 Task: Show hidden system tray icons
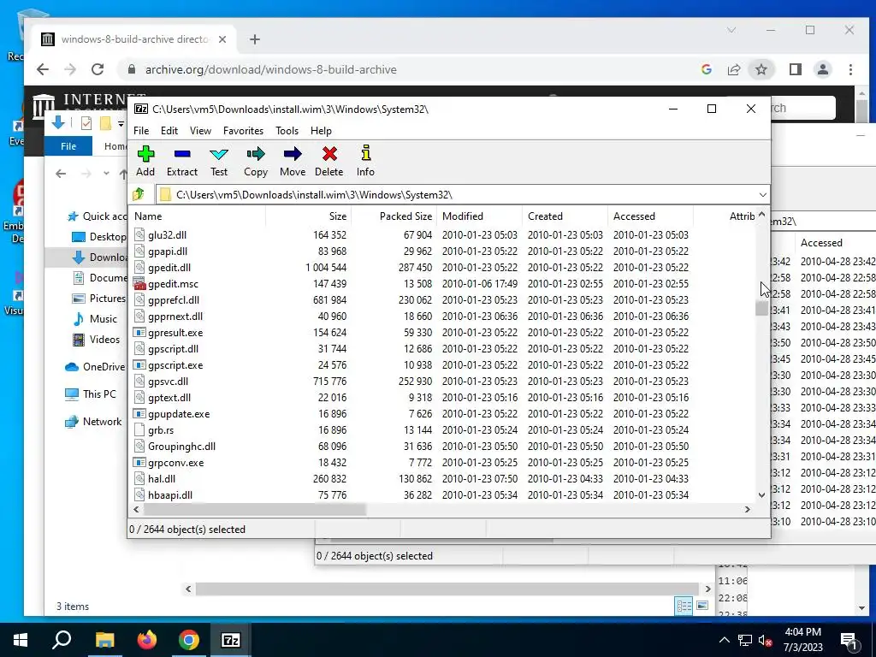tap(724, 640)
